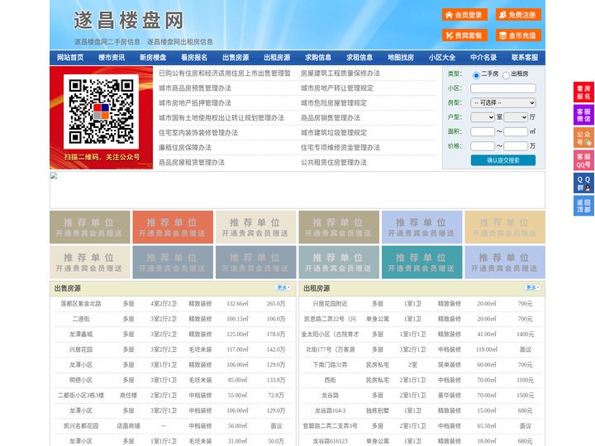
Task: Open 商品房屋租赁管理办法 link
Action: pos(192,163)
